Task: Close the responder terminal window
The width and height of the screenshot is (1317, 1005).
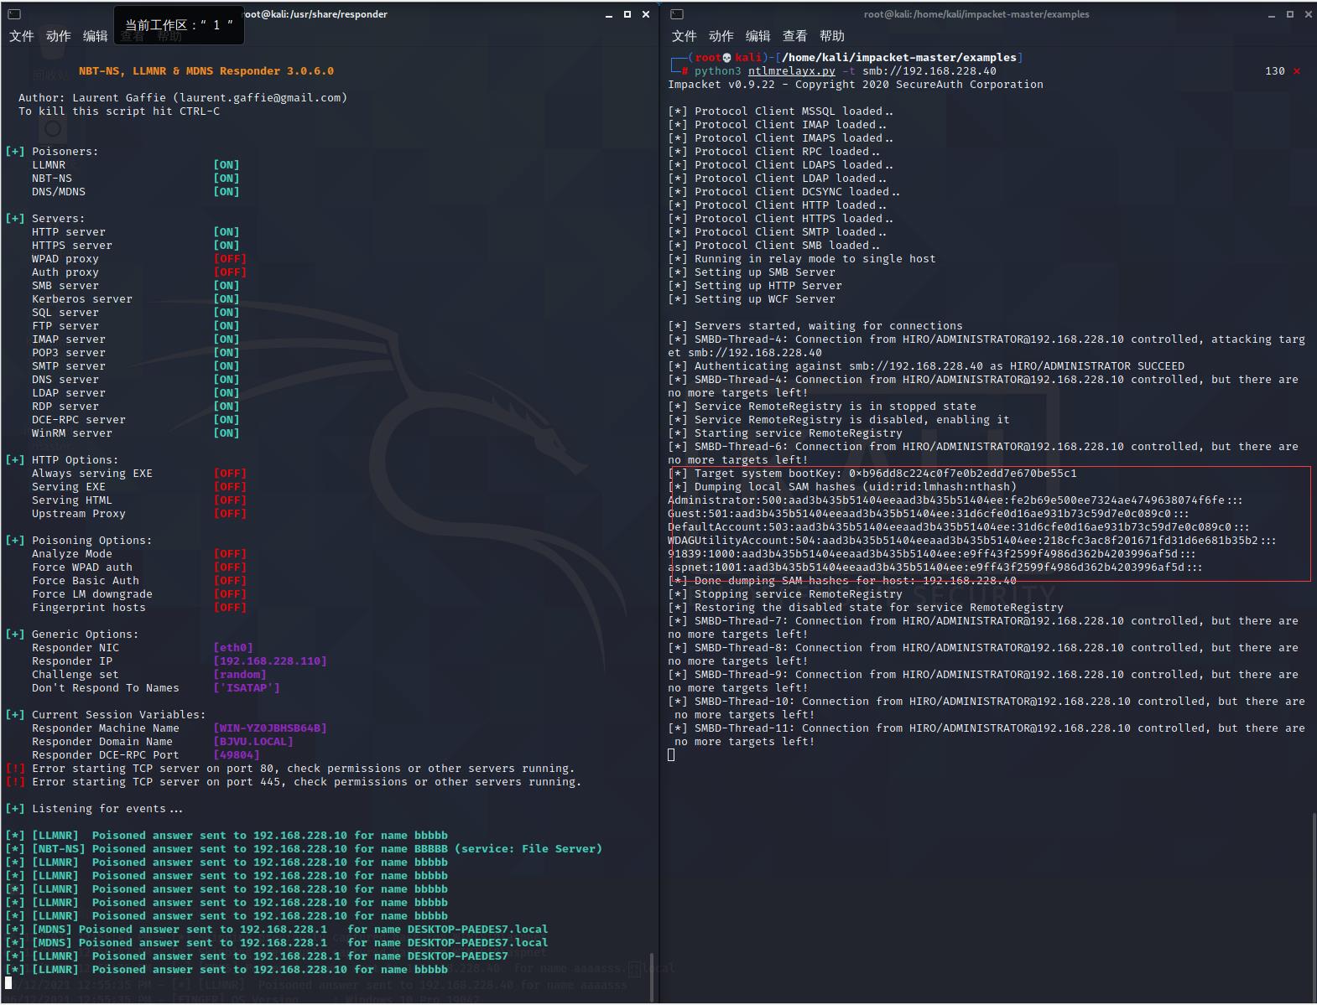Action: point(646,14)
